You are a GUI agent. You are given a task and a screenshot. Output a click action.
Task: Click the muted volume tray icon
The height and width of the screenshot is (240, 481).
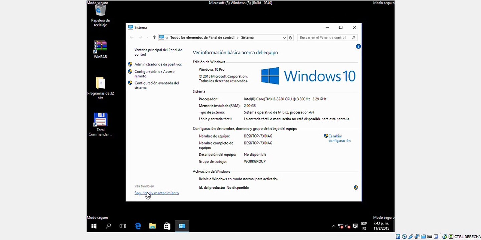point(348,226)
